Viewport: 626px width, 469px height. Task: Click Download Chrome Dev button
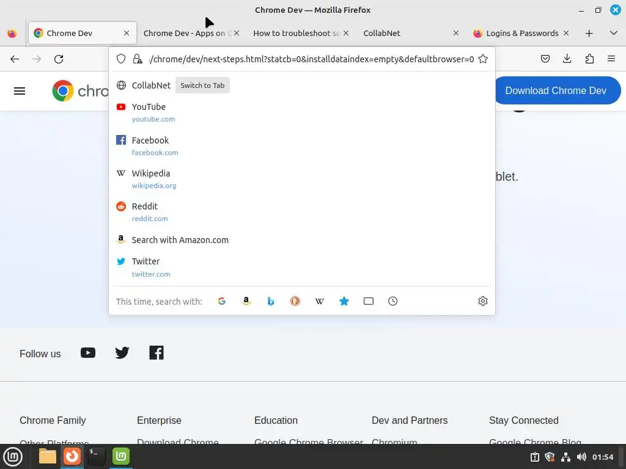pyautogui.click(x=558, y=90)
